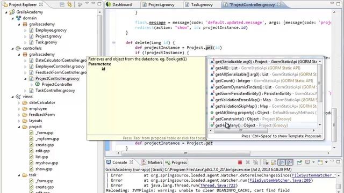Click the GrailsAcademy project icon
This screenshot has height=193, width=344.
[12, 12]
